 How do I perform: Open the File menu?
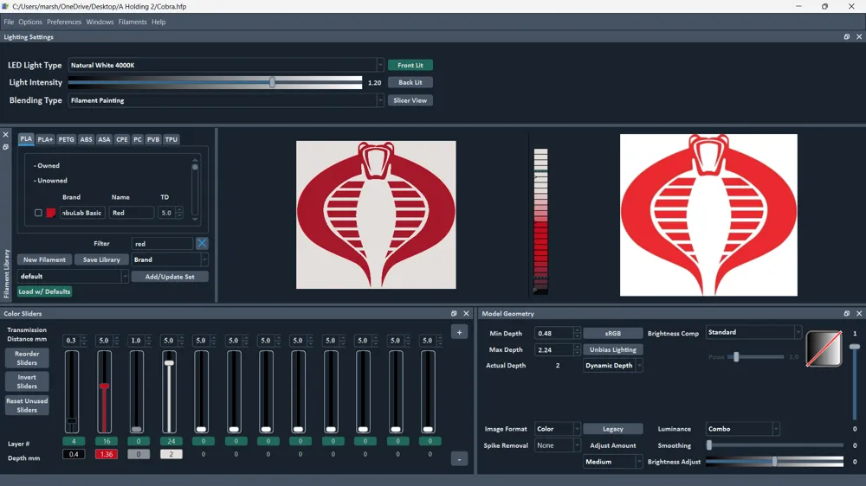coord(9,22)
